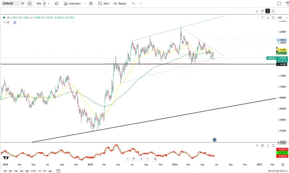Click the compare or add symbol plus icon
Image resolution: width=289 pixels, height=173 pixels.
[x=30, y=4]
